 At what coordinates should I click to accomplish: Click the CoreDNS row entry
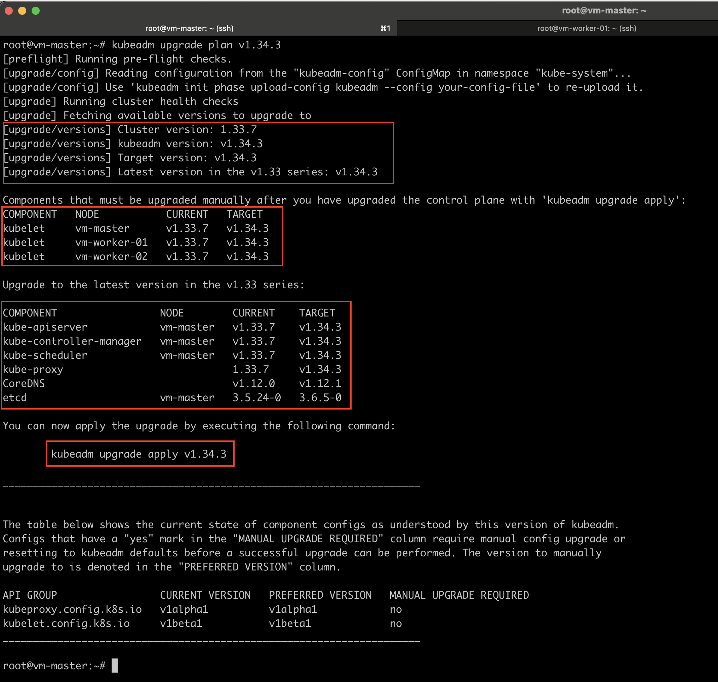click(24, 383)
